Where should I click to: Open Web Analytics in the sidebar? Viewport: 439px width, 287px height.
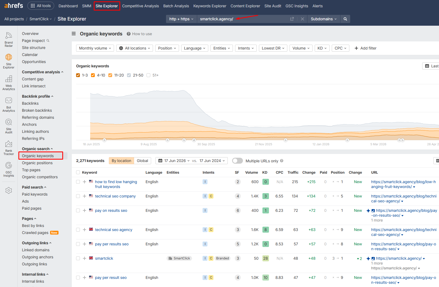click(x=9, y=83)
